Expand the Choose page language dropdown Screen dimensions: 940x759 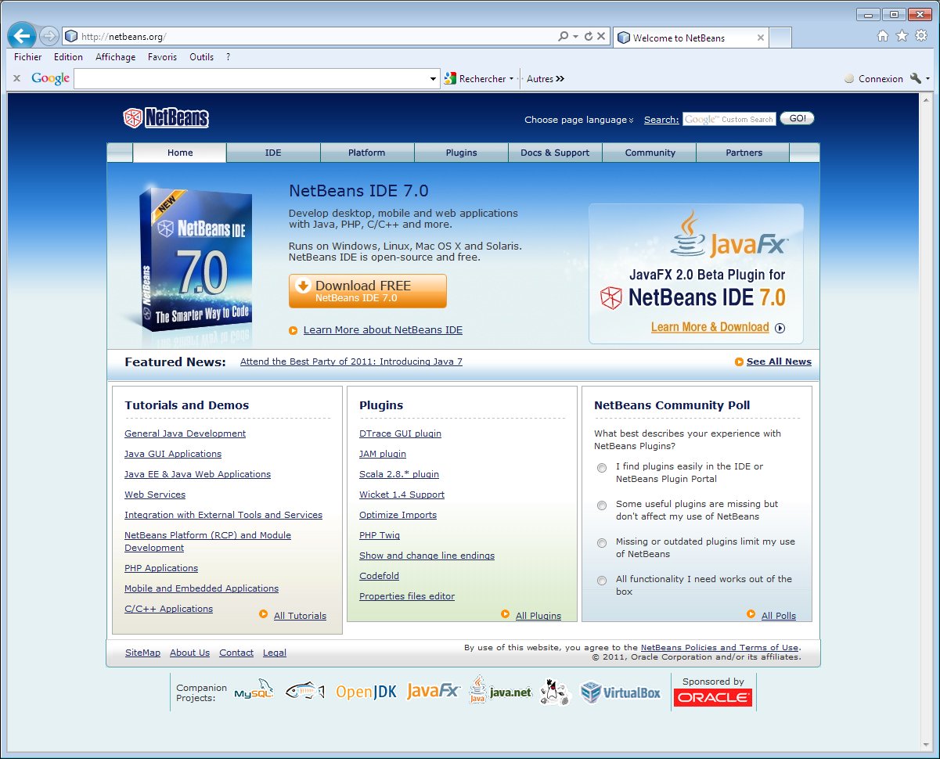579,120
